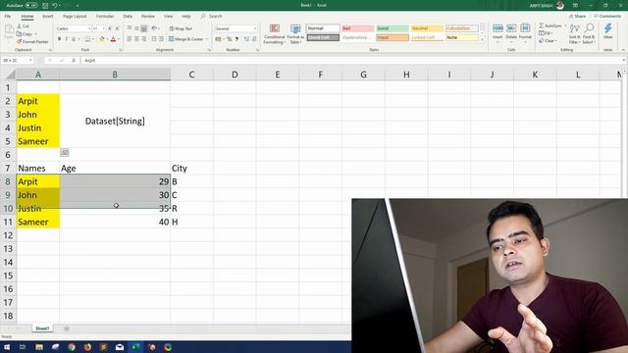Apply the Bad cell style
This screenshot has width=628, height=353.
(x=357, y=28)
